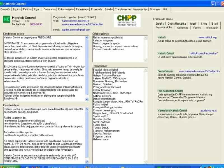Click the Características scroll up arrow

click(87, 109)
